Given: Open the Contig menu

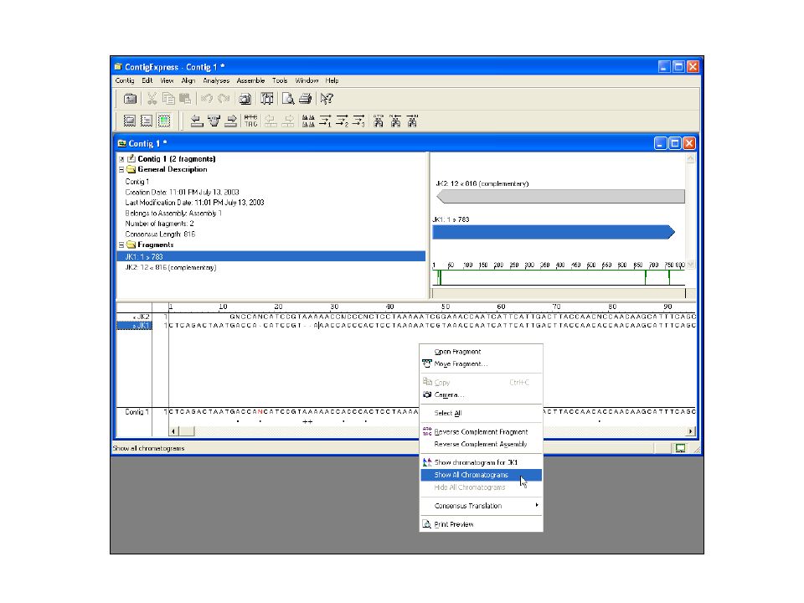Looking at the screenshot, I should click(x=125, y=80).
